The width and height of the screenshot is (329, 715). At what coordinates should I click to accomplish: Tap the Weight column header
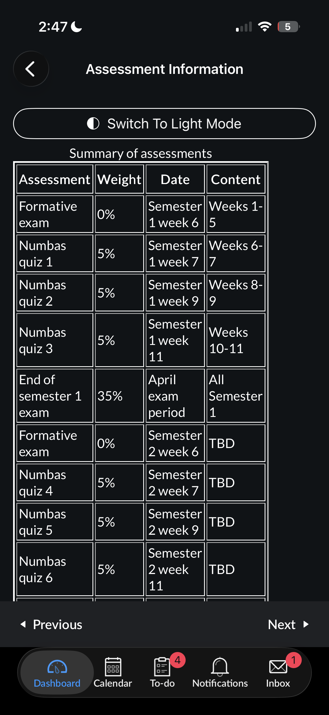[x=119, y=179]
